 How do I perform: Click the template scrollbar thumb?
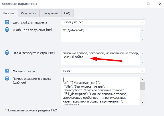tap(143, 86)
